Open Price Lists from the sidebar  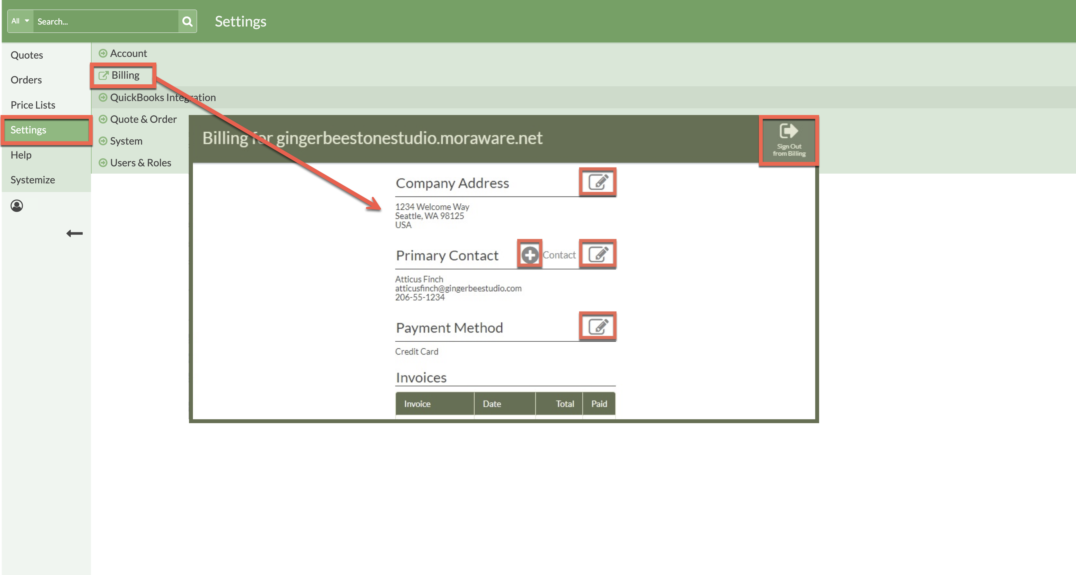pyautogui.click(x=33, y=105)
